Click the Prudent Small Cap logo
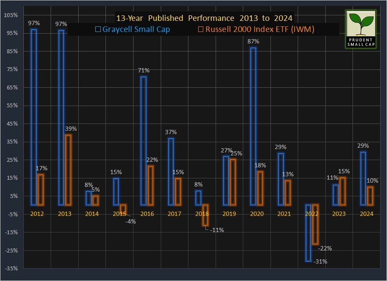 (361, 29)
